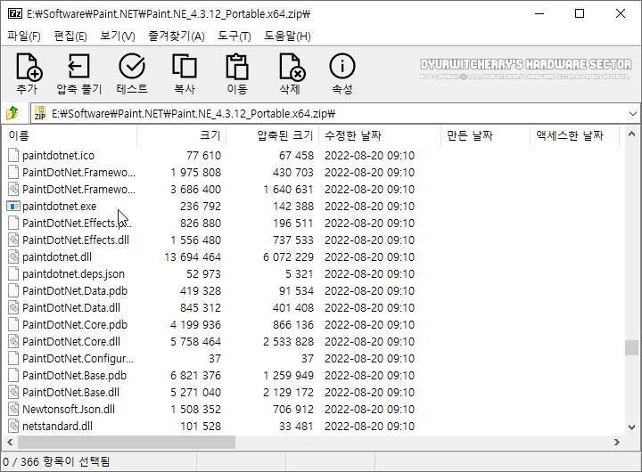Click the size value 1 975 808
Image resolution: width=642 pixels, height=472 pixels.
[x=195, y=173]
